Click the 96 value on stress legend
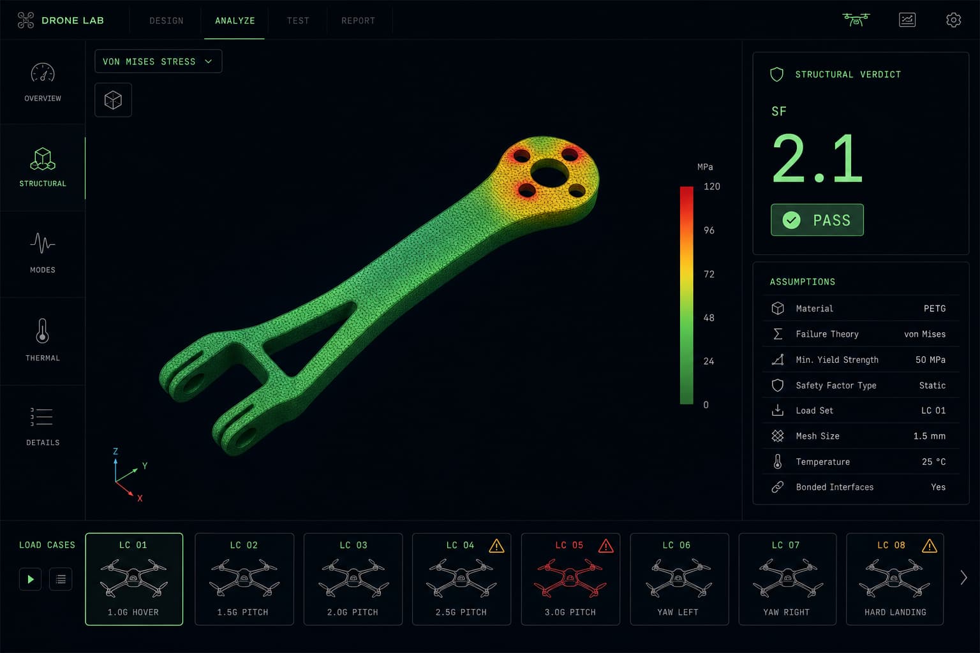 (x=709, y=230)
